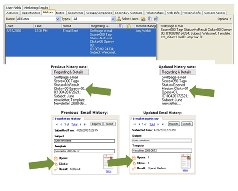
Task: Click Select Users label
Action: point(130,19)
